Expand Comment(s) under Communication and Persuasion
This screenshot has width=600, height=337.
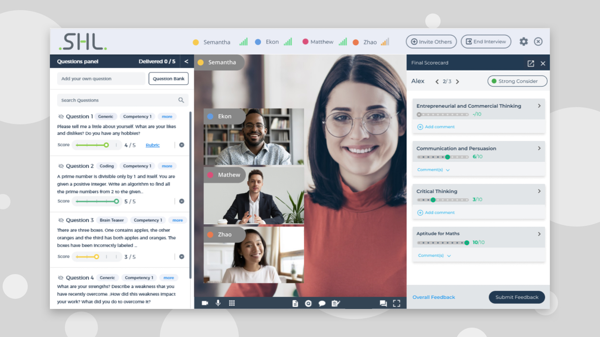tap(433, 170)
